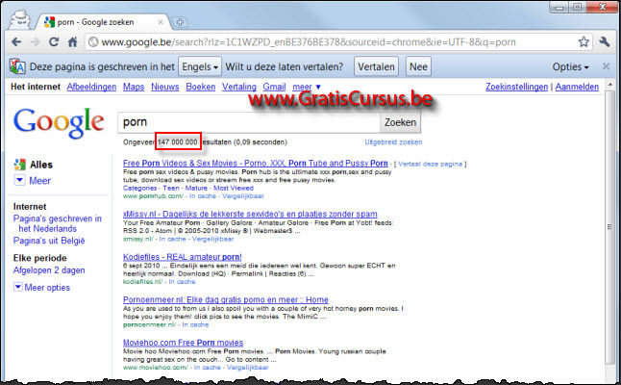The height and width of the screenshot is (385, 621).
Task: Click into the Google search text box
Action: click(249, 122)
